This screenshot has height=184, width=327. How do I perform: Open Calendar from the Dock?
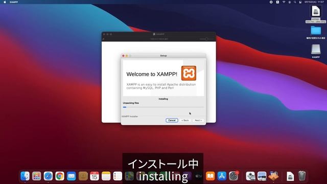[x=95, y=176]
